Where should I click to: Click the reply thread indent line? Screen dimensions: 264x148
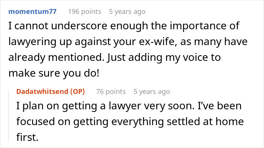point(9,116)
